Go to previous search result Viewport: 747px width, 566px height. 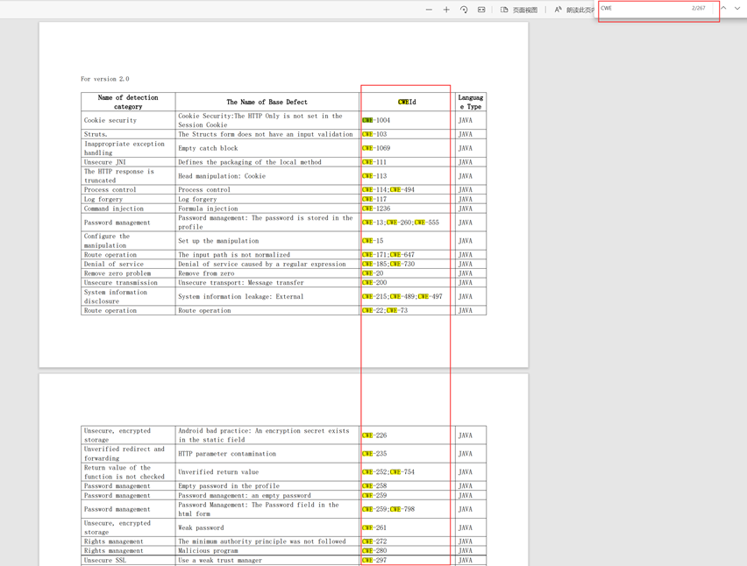point(723,9)
